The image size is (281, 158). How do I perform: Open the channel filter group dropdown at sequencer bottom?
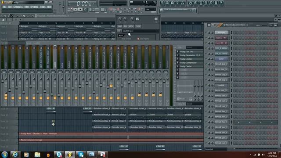[216, 149]
